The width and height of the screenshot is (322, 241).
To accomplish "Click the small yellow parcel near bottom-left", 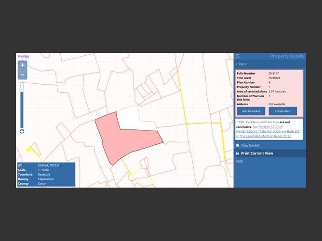I will (x=29, y=149).
